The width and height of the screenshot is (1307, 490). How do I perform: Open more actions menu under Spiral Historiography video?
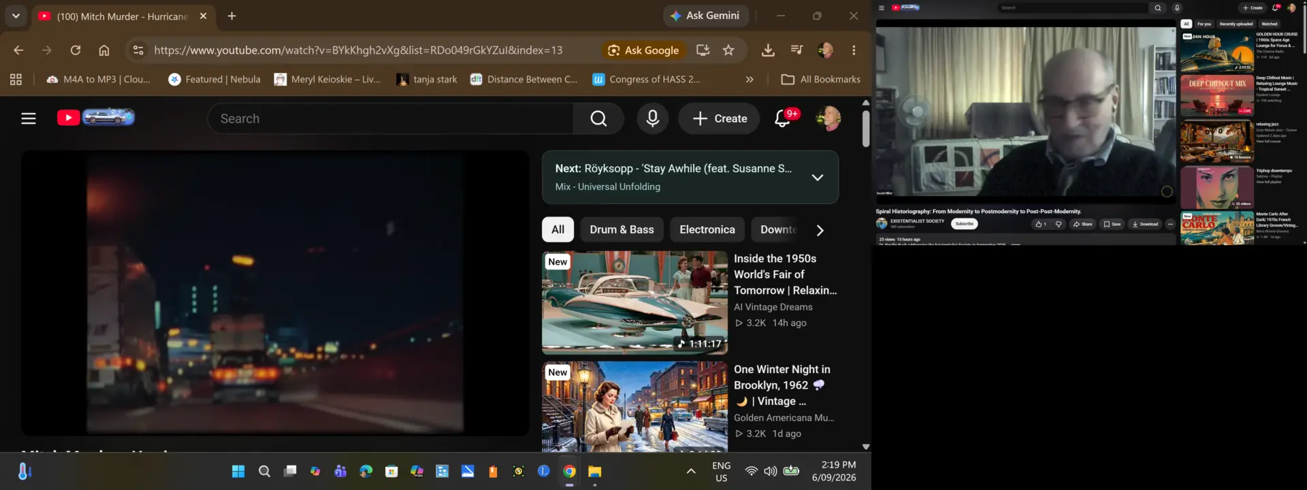tap(1170, 224)
